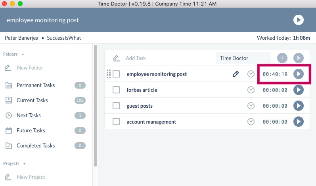Grab drag handle of employee monitoring post
Viewport: 316px width, 186px height.
coord(109,74)
